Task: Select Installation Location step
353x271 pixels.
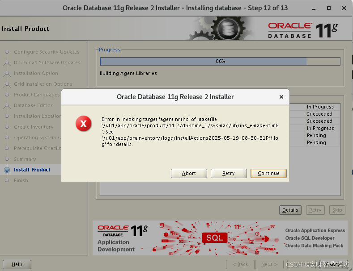Action: click(x=38, y=116)
